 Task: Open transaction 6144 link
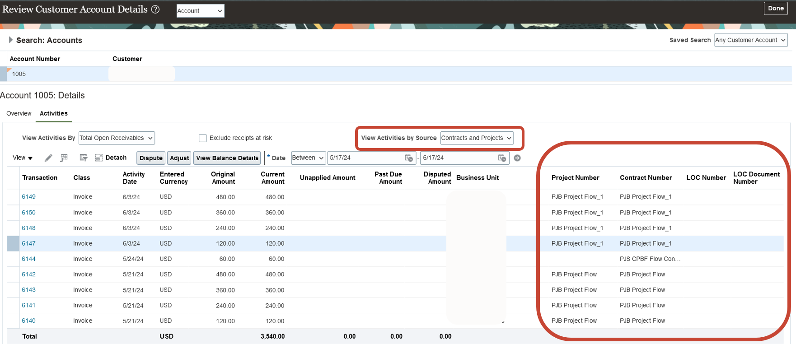coord(28,259)
